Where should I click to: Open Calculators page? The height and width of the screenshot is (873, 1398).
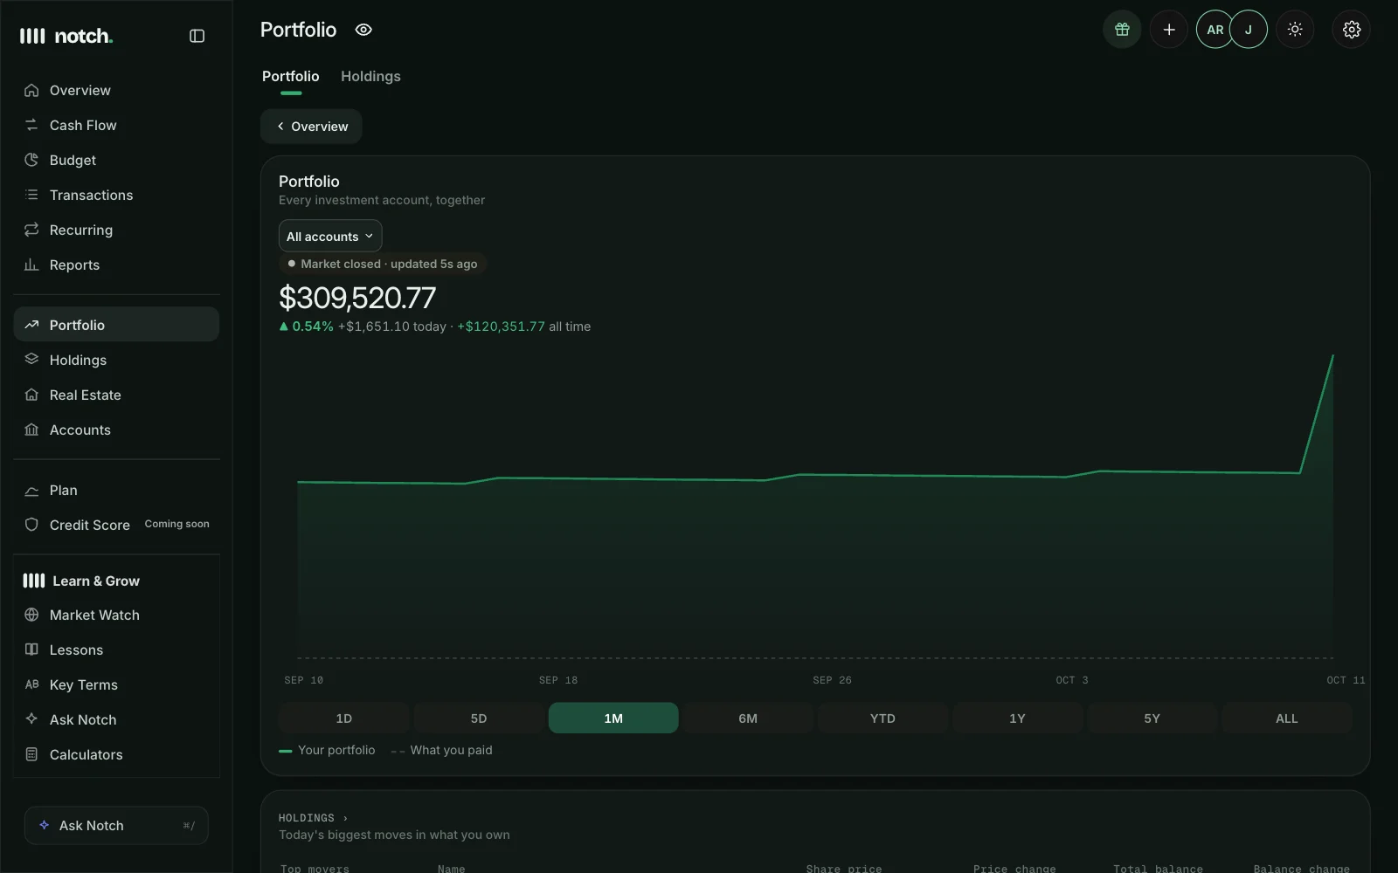tap(116, 754)
